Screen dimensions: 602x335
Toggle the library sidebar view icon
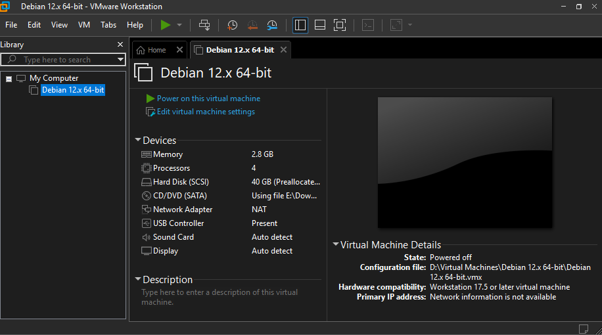pyautogui.click(x=300, y=25)
